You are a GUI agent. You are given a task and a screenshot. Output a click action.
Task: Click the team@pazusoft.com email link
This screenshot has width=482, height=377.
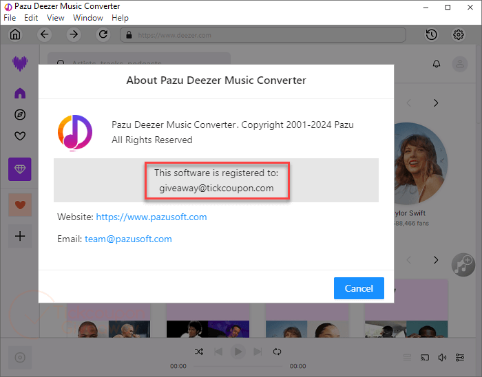coord(128,239)
